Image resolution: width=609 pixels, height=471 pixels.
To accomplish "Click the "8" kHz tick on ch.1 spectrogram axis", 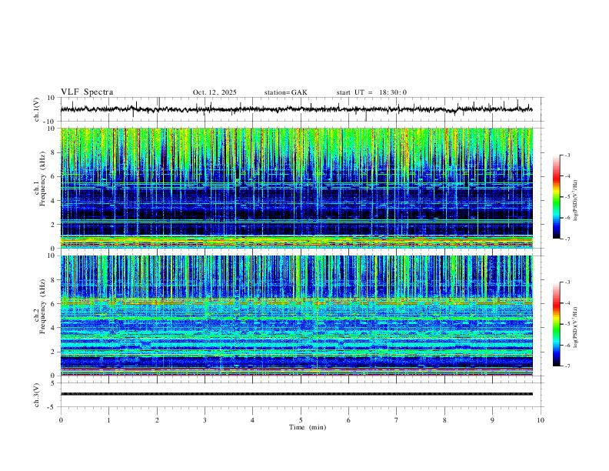I will pyautogui.click(x=53, y=152).
